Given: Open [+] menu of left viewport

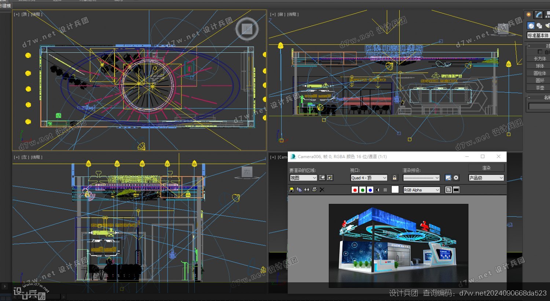Looking at the screenshot, I should [x=16, y=157].
